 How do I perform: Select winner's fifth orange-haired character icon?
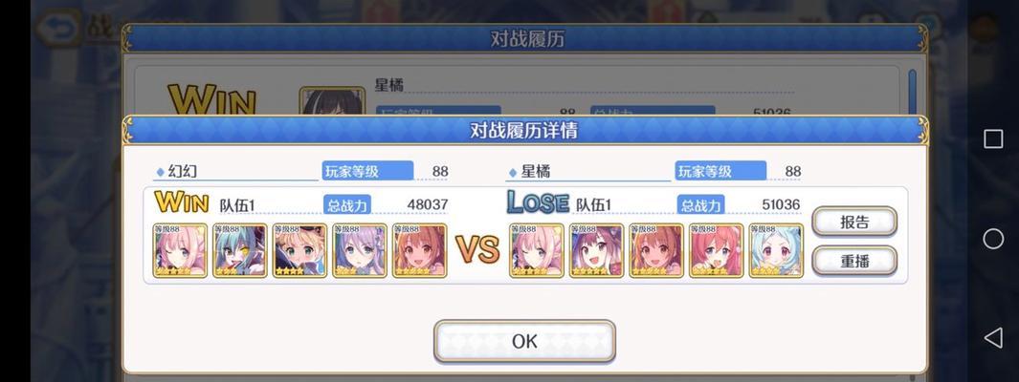pyautogui.click(x=419, y=250)
